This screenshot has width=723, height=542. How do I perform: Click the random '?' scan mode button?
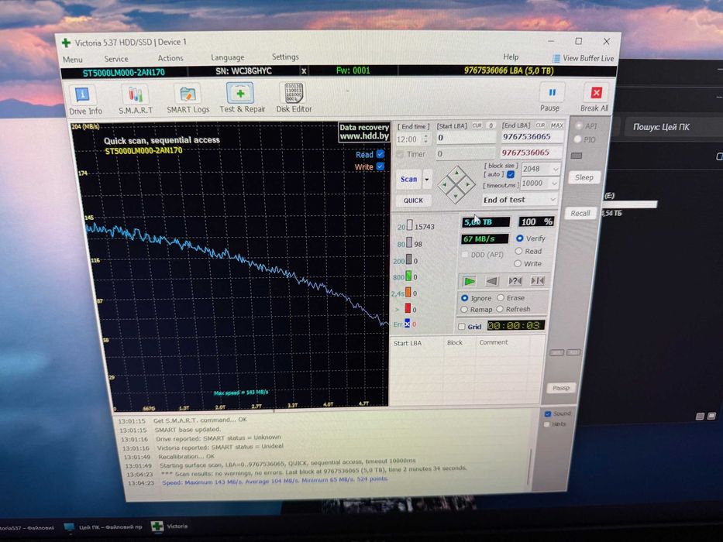pos(515,280)
